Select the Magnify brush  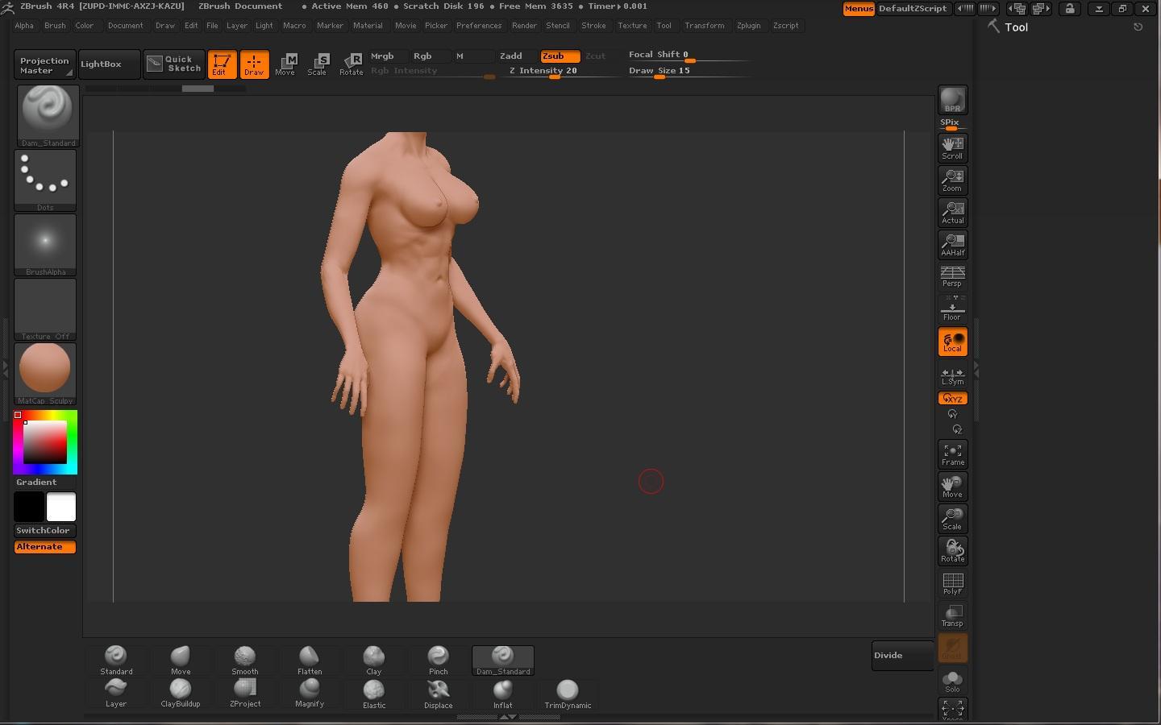(310, 693)
